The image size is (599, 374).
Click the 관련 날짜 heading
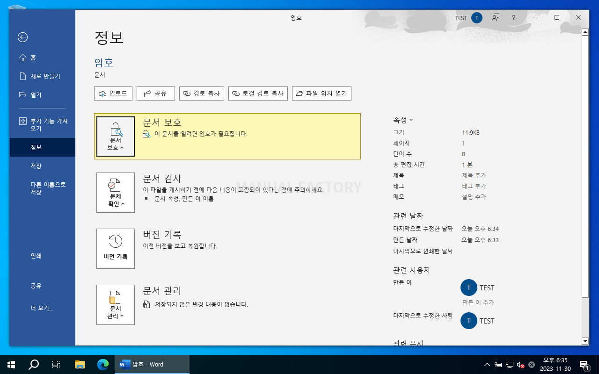(408, 216)
